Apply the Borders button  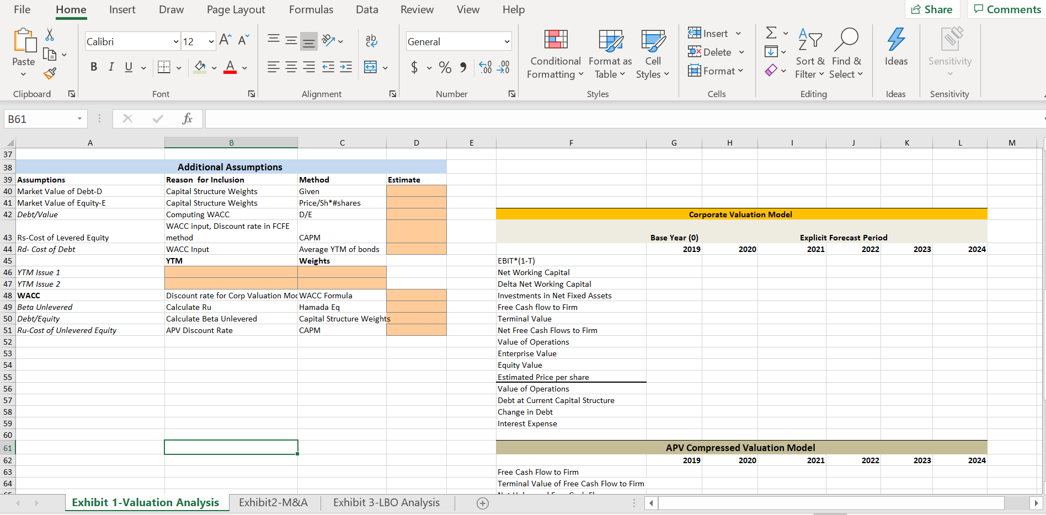(x=164, y=67)
